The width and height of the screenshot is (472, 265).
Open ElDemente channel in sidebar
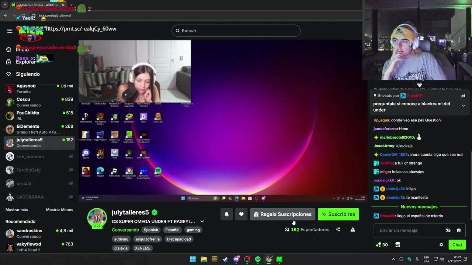[39, 129]
